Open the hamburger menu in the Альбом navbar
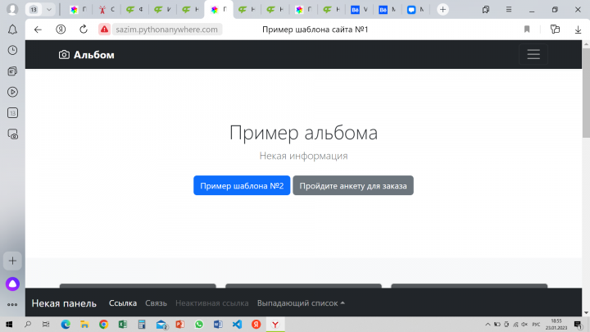The image size is (590, 332). coord(533,55)
